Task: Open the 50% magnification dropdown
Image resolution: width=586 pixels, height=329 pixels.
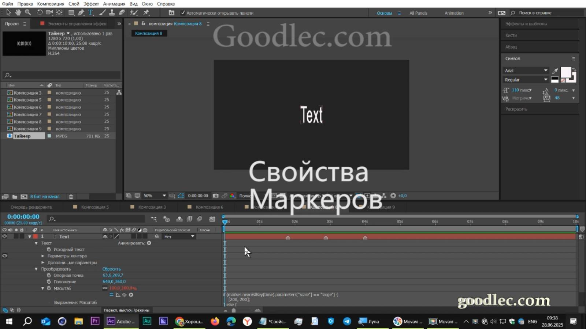Action: coord(154,196)
